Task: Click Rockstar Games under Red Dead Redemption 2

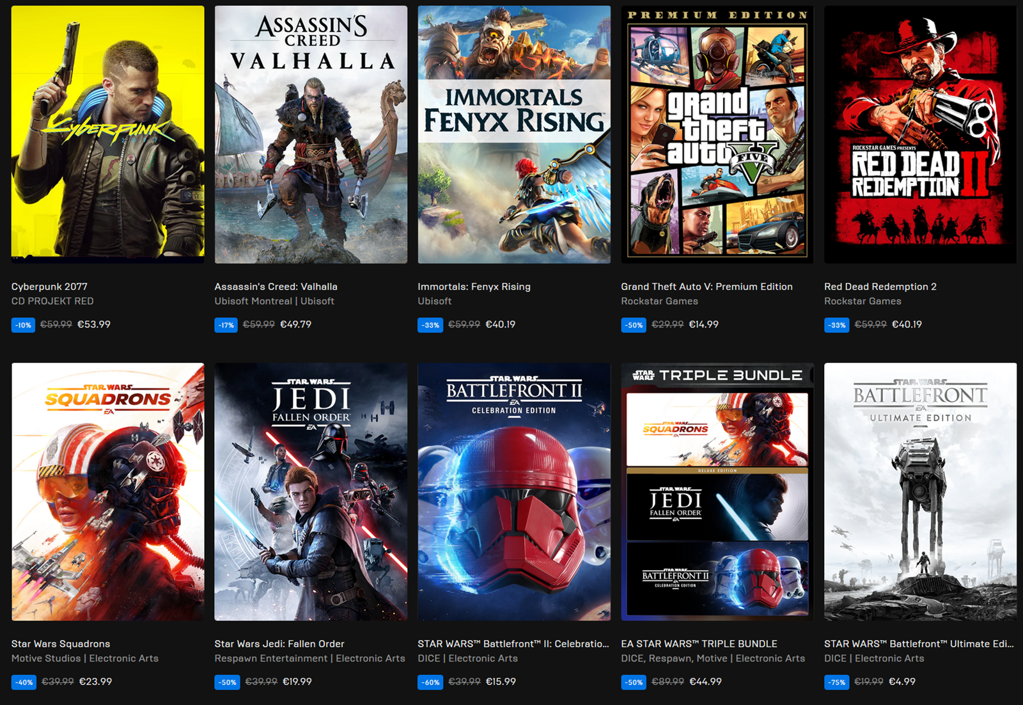Action: point(863,301)
